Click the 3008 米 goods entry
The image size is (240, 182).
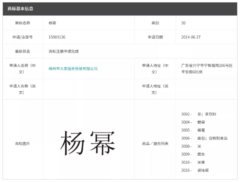click(191, 146)
